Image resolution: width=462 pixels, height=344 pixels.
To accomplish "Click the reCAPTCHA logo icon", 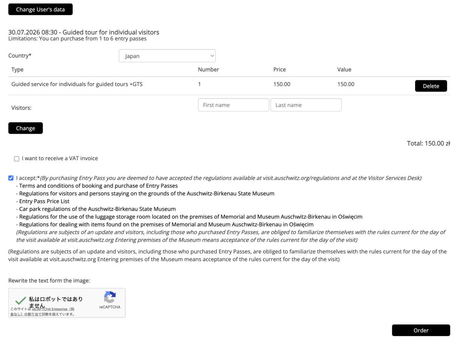I will 110,297.
